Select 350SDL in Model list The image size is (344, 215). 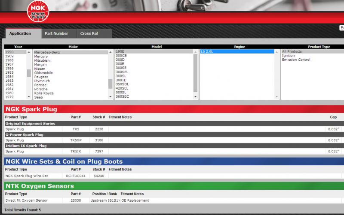tap(122, 84)
